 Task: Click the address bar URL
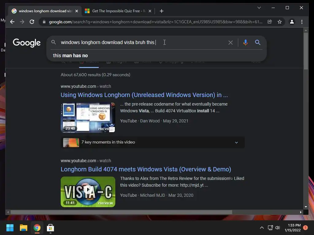(x=155, y=22)
